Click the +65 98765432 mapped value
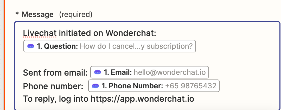 pyautogui.click(x=191, y=86)
